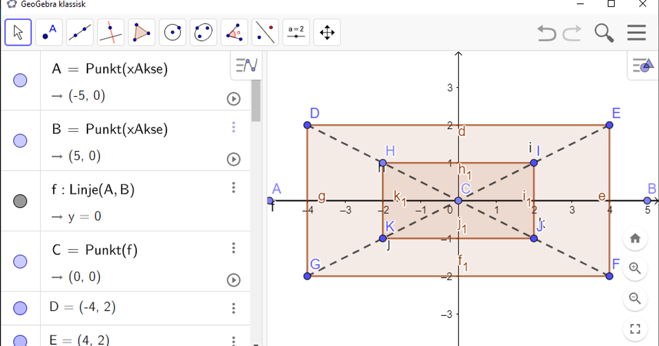Select the Point tool
Screen dimensions: 659x346
pos(49,32)
